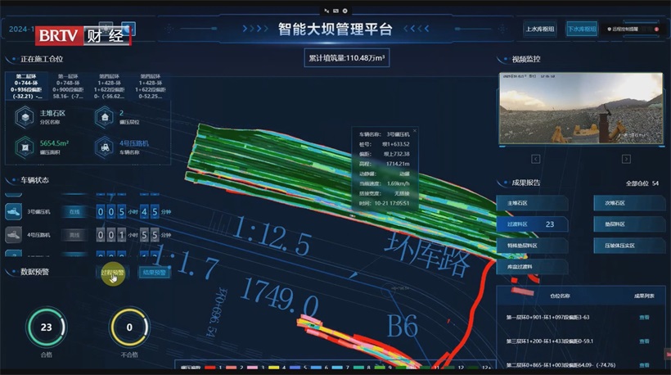Click the round icon above the platform title

pyautogui.click(x=345, y=11)
